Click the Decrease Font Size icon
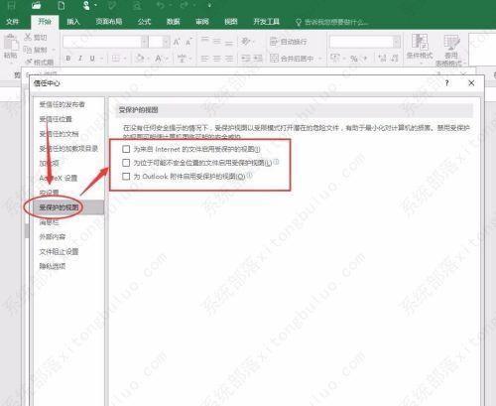 [x=188, y=42]
